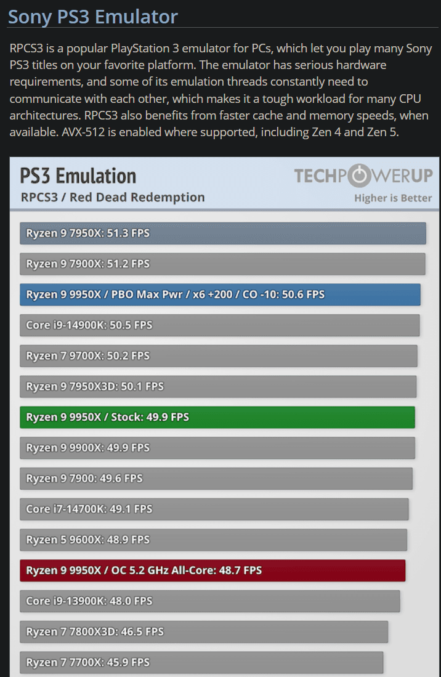Click the green 9950X Stock bar
441x677 pixels.
click(217, 417)
